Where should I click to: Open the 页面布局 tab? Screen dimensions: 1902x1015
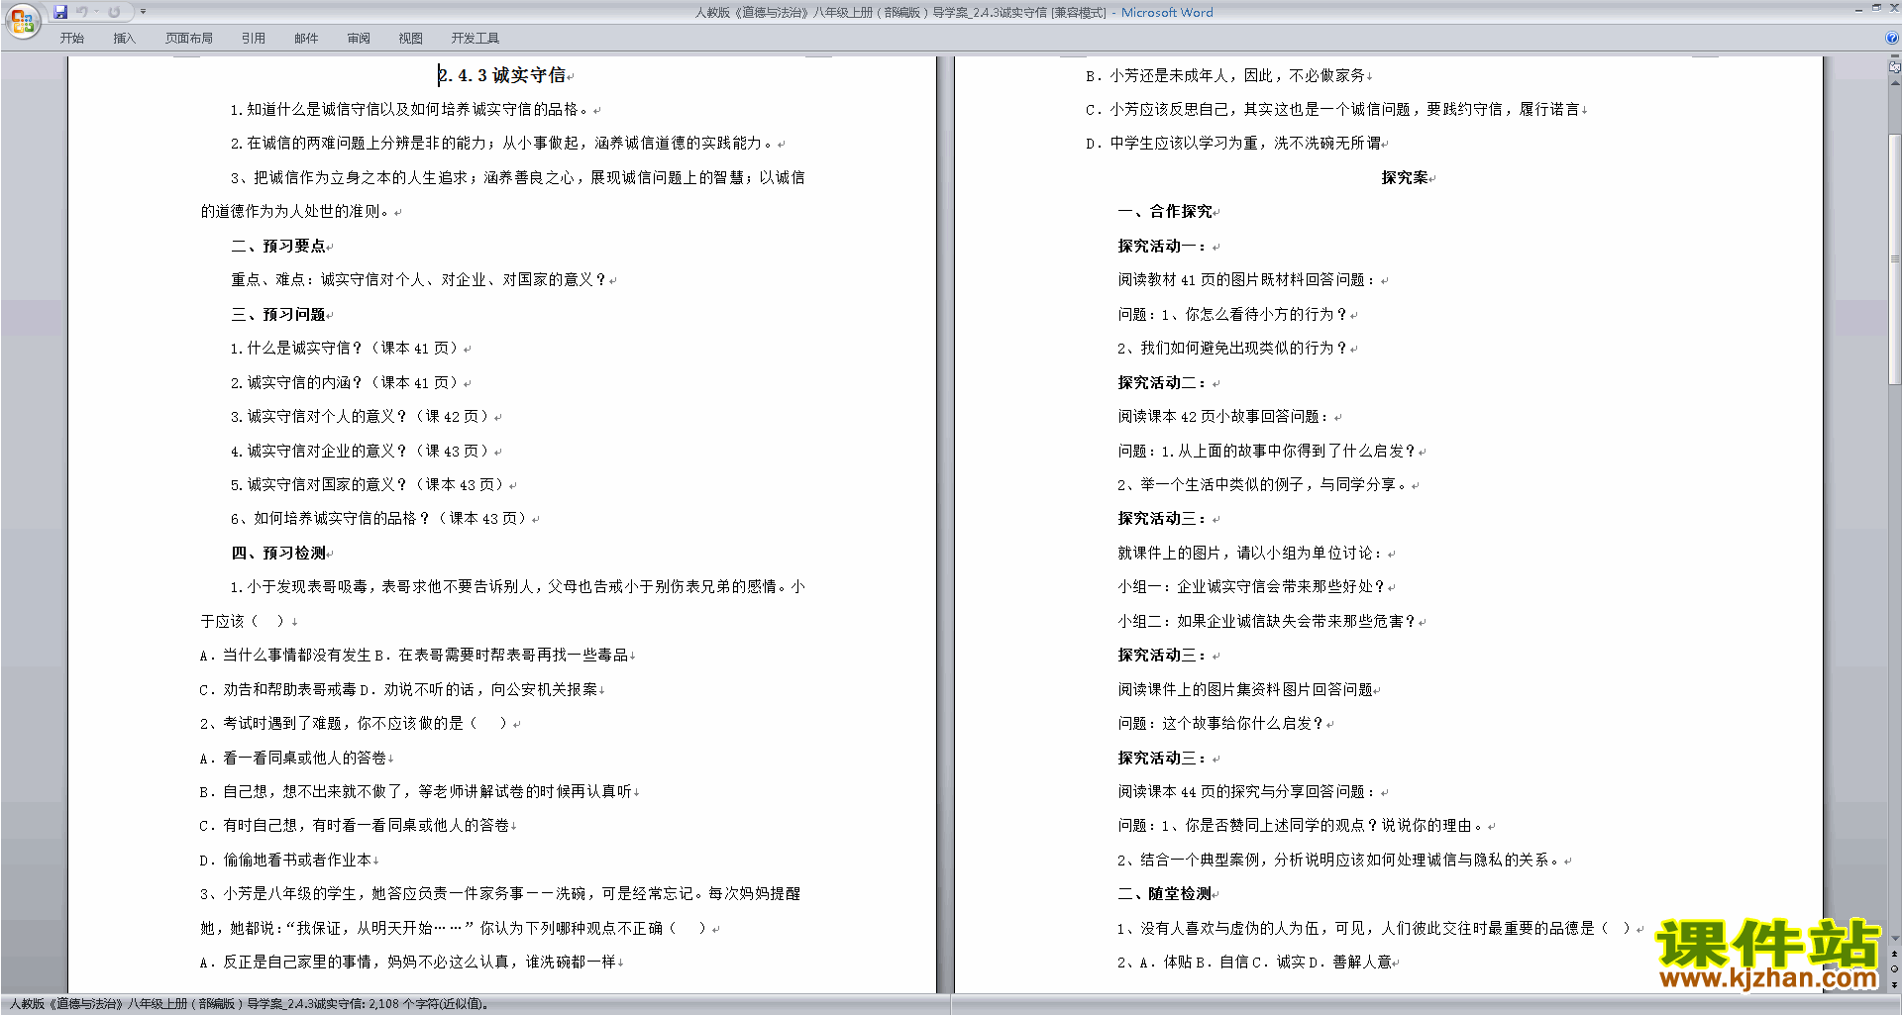click(189, 39)
